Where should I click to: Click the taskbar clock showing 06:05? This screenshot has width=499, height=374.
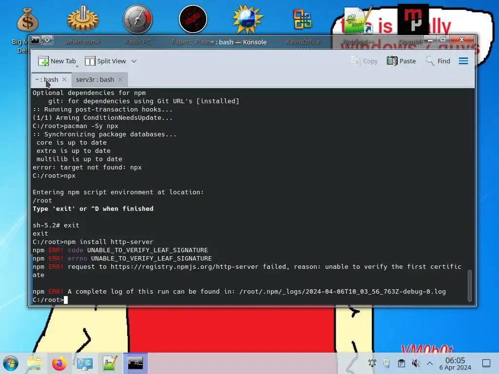tap(455, 363)
